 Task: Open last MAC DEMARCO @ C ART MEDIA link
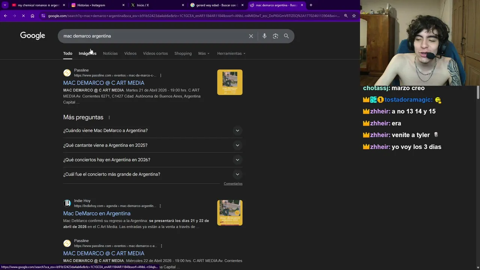click(103, 253)
